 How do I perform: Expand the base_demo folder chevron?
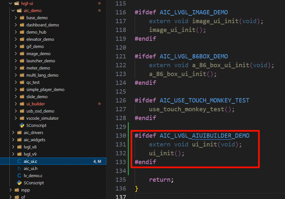click(x=16, y=18)
